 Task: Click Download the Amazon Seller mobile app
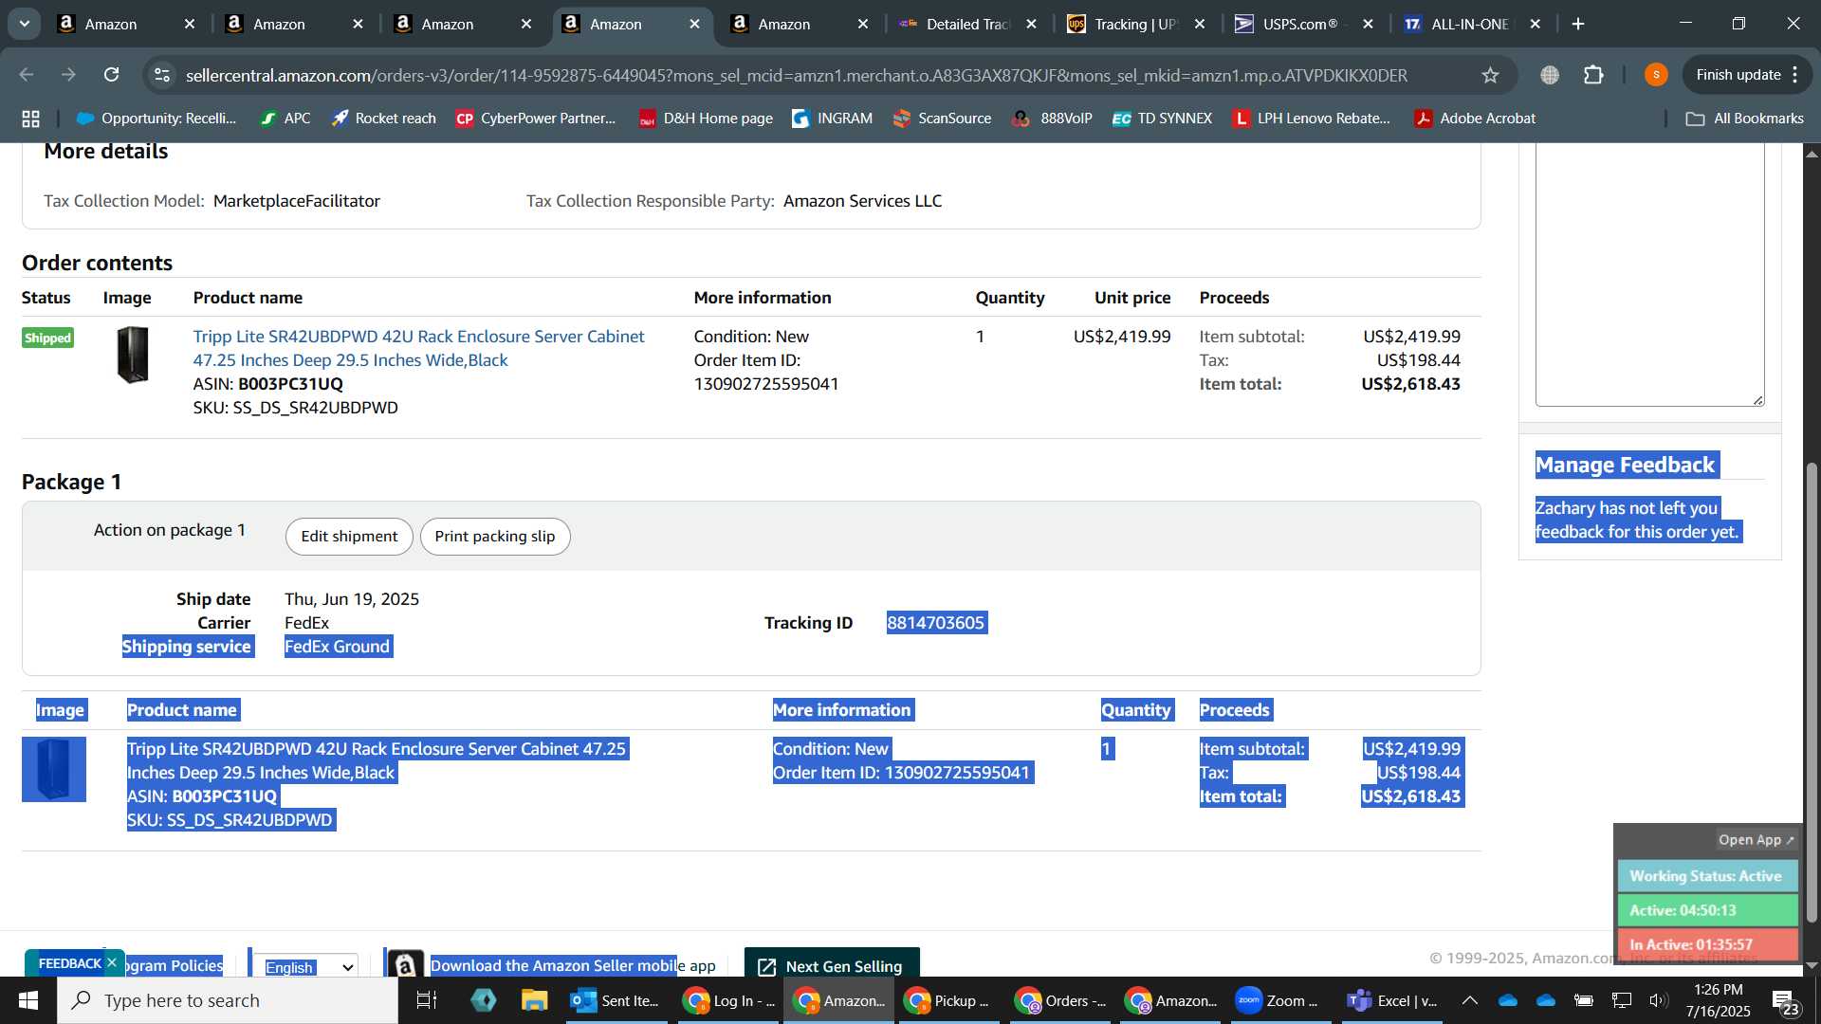pos(573,965)
